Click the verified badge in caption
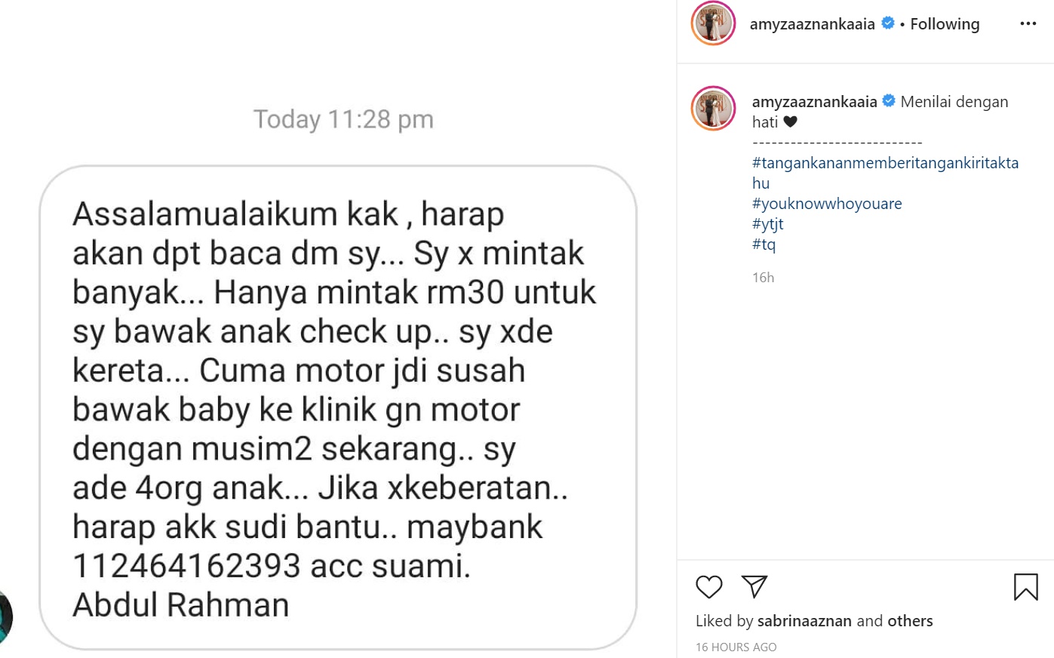 click(889, 101)
